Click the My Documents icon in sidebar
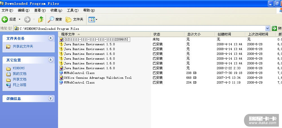This screenshot has height=128, width=282. (8, 74)
